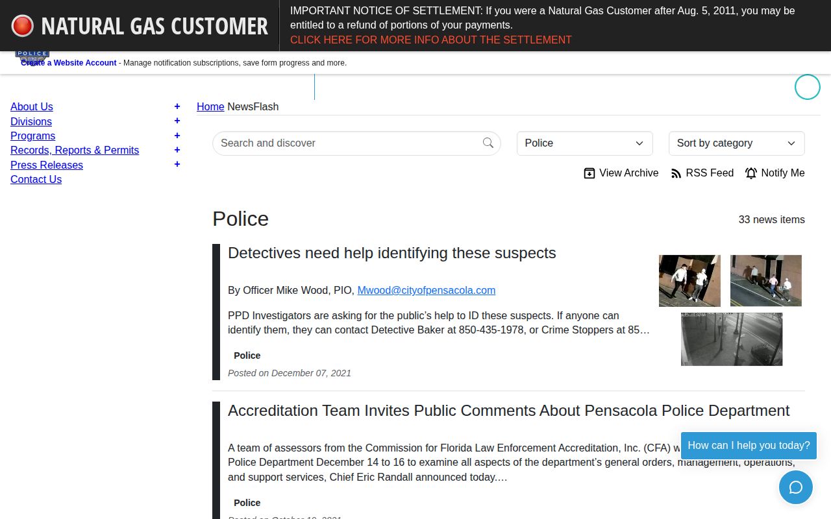Email Mwood@cityofpensacola.com link
Viewport: 831px width, 519px height.
point(427,290)
